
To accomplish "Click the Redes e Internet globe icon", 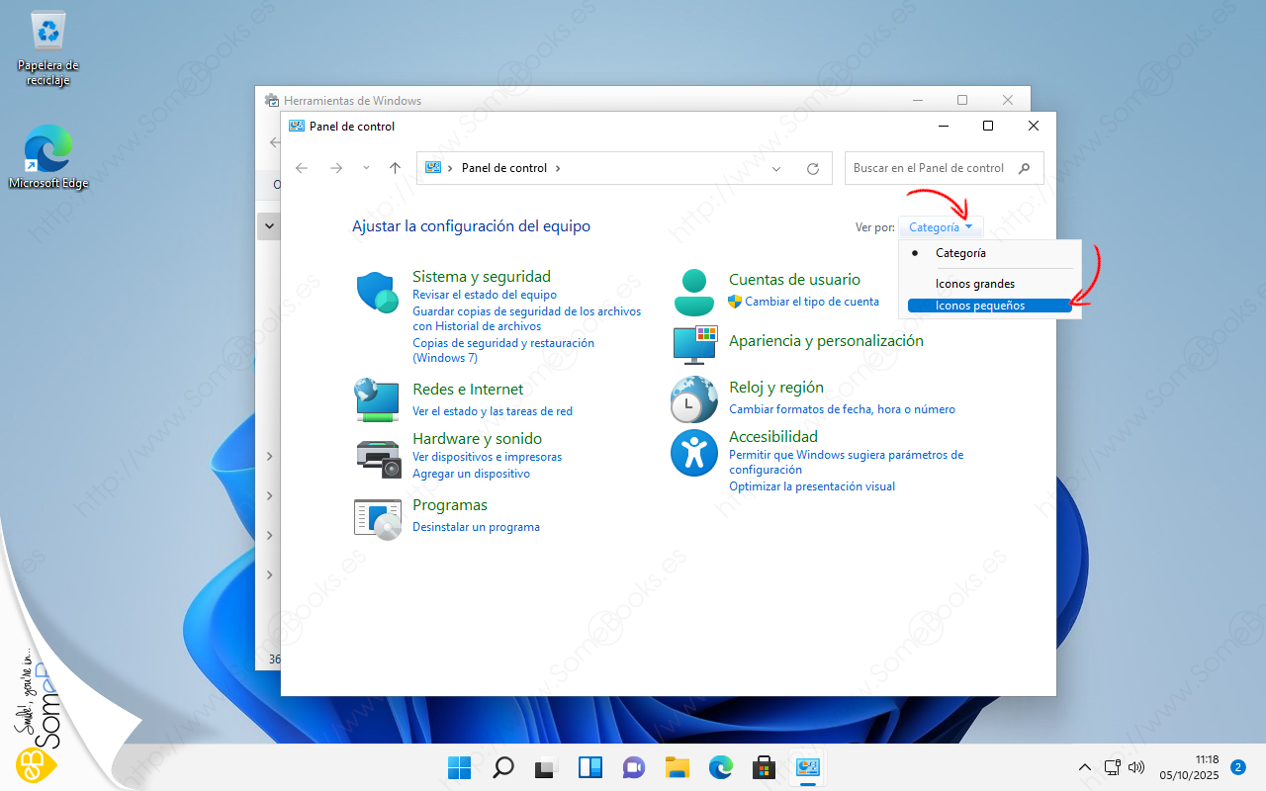I will point(377,400).
